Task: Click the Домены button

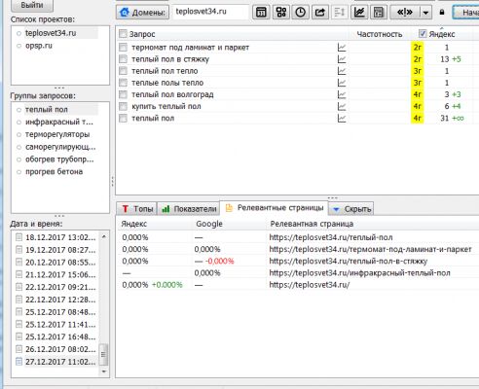Action: coord(142,13)
